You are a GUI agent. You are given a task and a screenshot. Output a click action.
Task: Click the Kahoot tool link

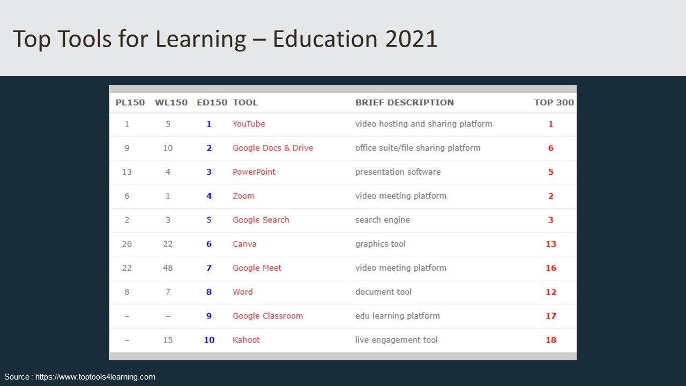tap(246, 340)
